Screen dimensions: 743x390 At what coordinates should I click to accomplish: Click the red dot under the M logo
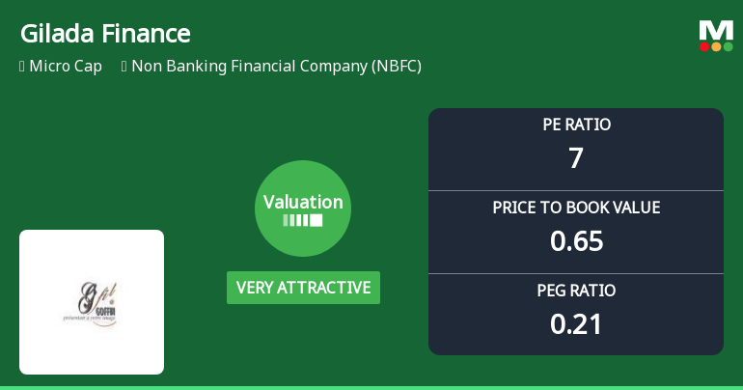pos(704,46)
